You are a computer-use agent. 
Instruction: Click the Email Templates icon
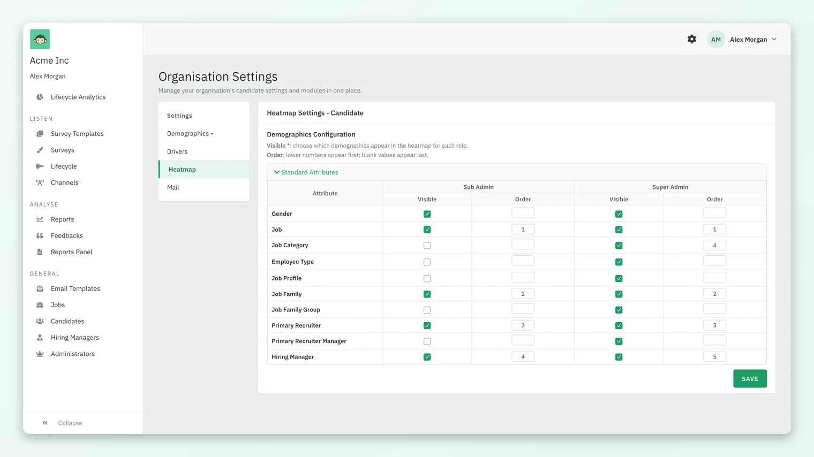pyautogui.click(x=40, y=288)
